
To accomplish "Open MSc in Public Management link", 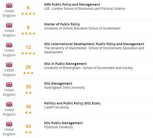I will pos(65,64).
